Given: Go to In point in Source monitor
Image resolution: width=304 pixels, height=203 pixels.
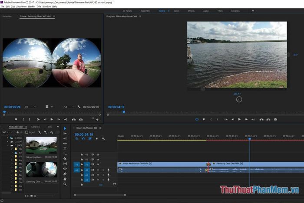Looking at the screenshot, I should [x=38, y=119].
